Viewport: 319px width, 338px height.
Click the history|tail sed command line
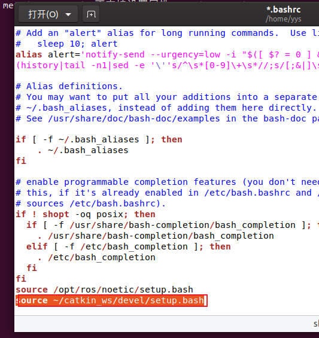click(167, 65)
